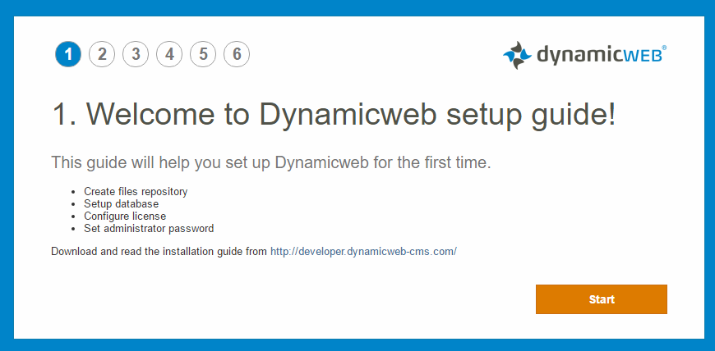
Task: Click the "This guide will help you" subtitle
Action: pos(270,162)
